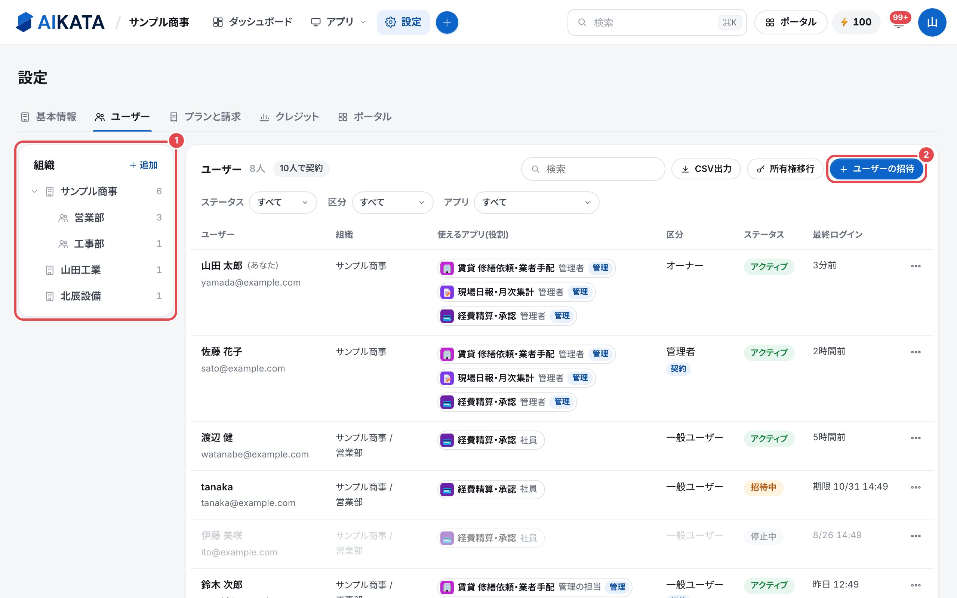Open the ステータス filter dropdown
Viewport: 957px width, 598px height.
click(283, 203)
